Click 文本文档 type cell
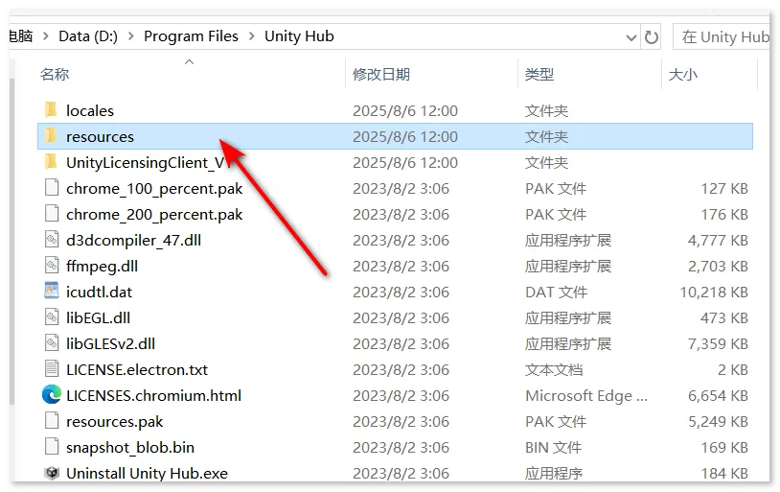Viewport: 780px width, 492px height. [554, 369]
